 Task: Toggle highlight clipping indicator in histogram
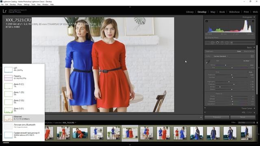coord(253,21)
